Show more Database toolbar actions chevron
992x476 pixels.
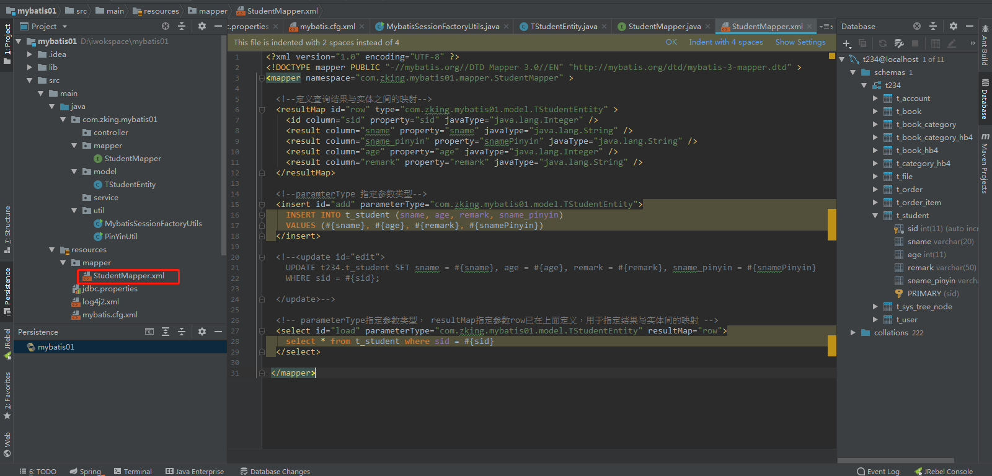(x=972, y=43)
